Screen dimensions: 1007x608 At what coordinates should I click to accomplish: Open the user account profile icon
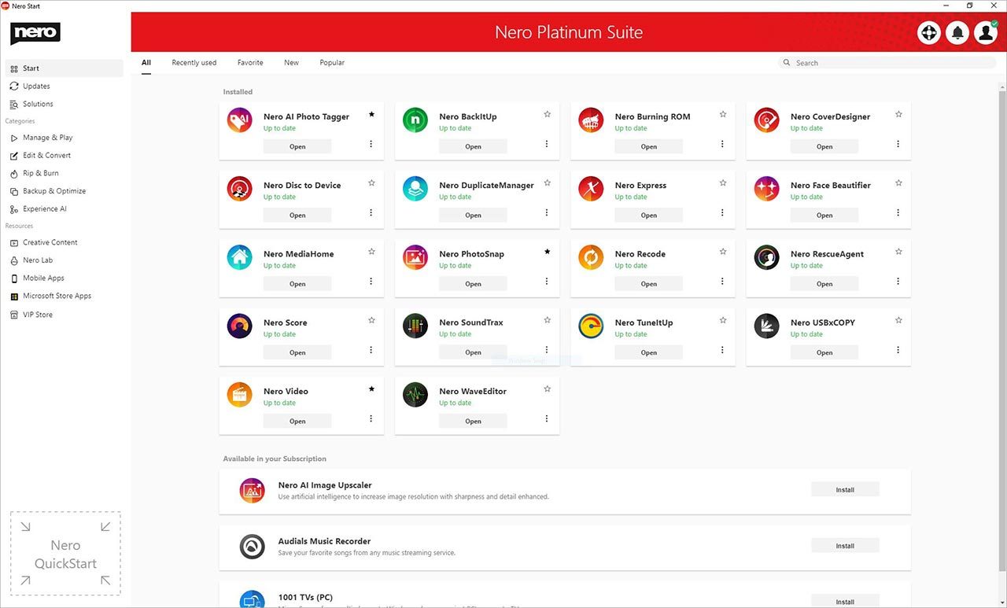tap(986, 32)
